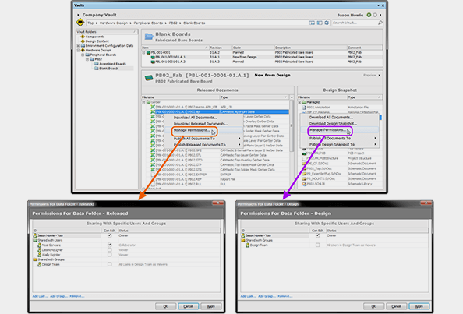Click the Gerber folder icon in Released Documents
Image resolution: width=463 pixels, height=314 pixels.
point(149,102)
